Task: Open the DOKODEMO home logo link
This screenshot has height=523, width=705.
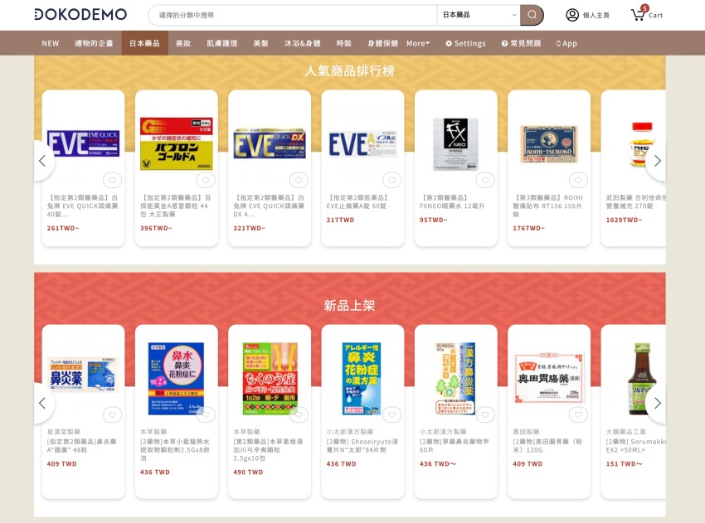Action: coord(80,14)
